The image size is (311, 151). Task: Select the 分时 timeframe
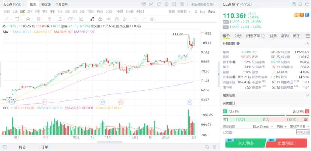point(7,12)
